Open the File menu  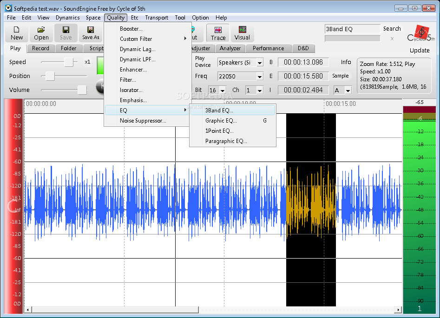click(11, 18)
